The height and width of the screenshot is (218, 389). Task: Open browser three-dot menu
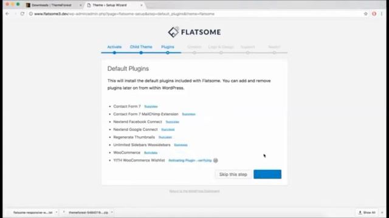pos(382,14)
